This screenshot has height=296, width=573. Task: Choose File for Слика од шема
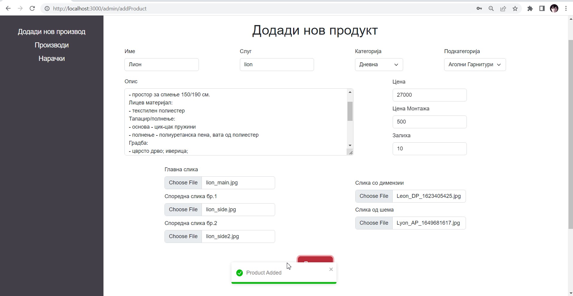click(x=374, y=223)
